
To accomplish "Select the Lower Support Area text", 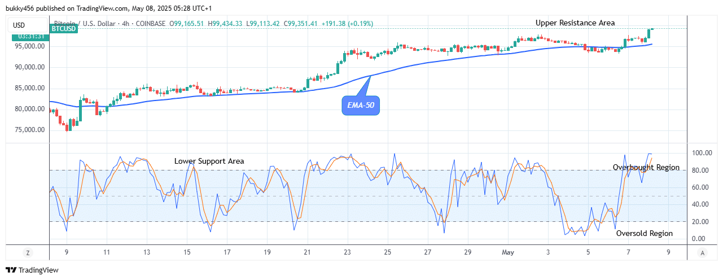I will [x=209, y=161].
